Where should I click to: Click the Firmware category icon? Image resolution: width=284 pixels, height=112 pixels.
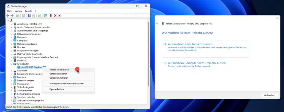tap(15, 61)
